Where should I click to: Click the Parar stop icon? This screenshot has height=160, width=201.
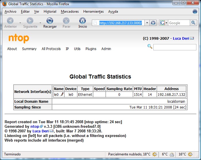(66, 21)
